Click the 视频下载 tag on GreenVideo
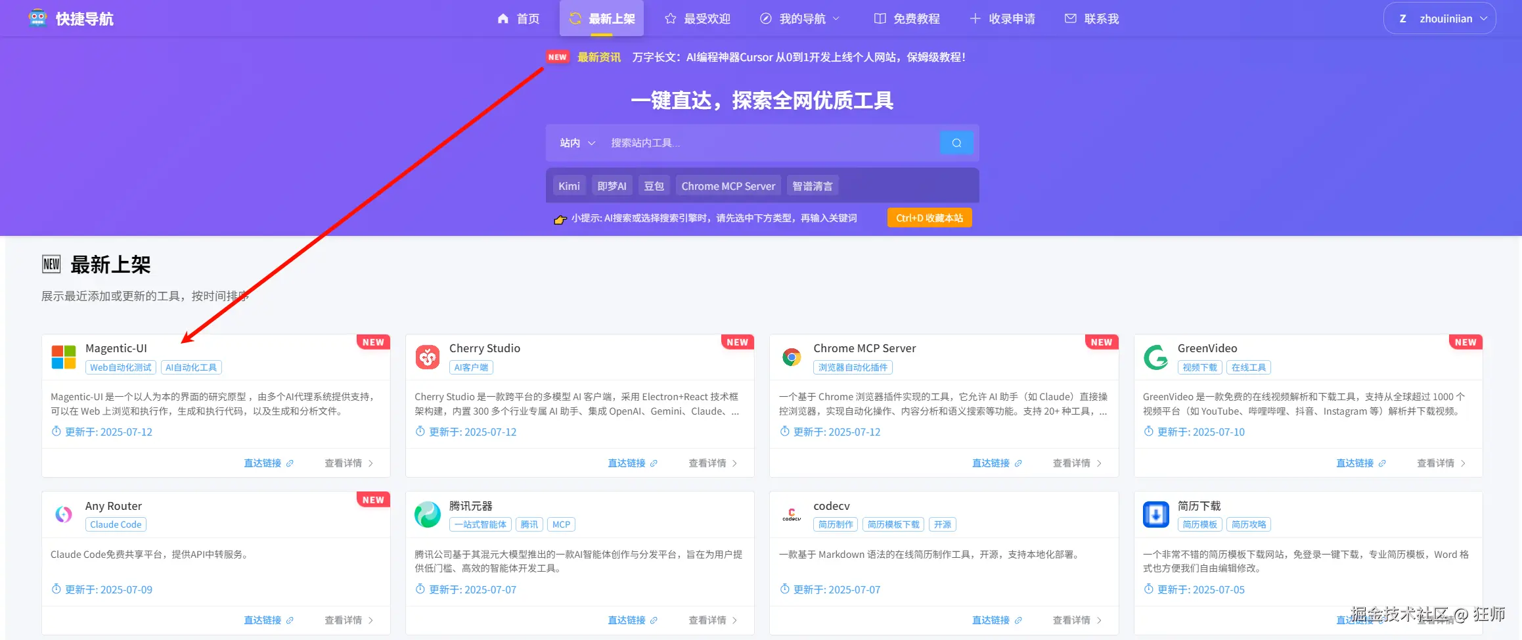This screenshot has width=1522, height=640. [1199, 367]
